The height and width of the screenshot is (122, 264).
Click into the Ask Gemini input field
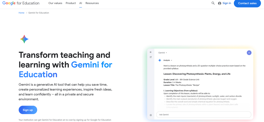204,115
